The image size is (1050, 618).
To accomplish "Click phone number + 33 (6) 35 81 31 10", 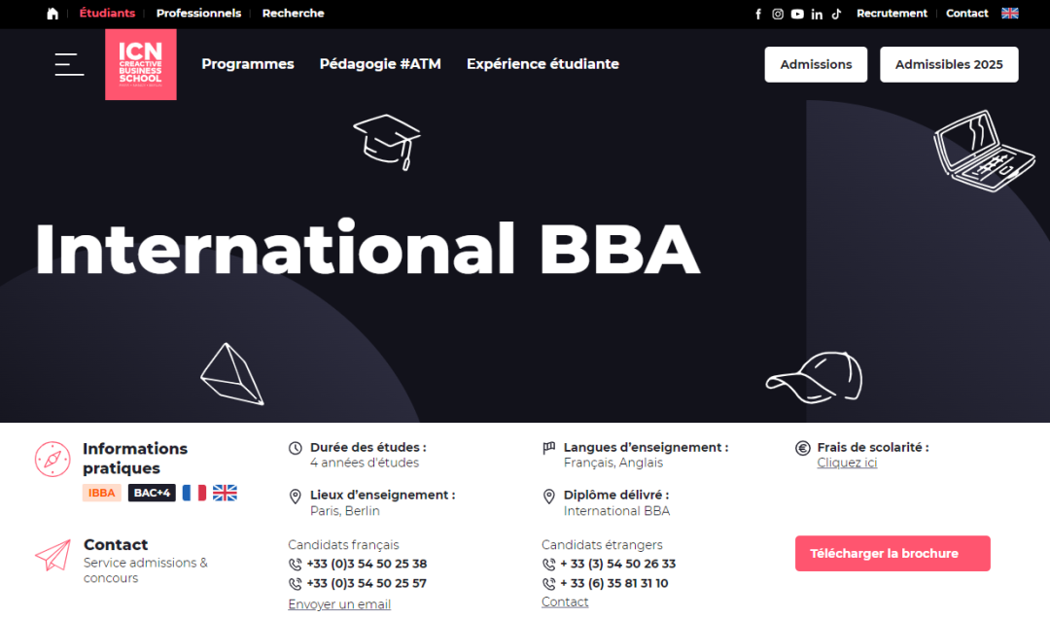I will tap(614, 583).
